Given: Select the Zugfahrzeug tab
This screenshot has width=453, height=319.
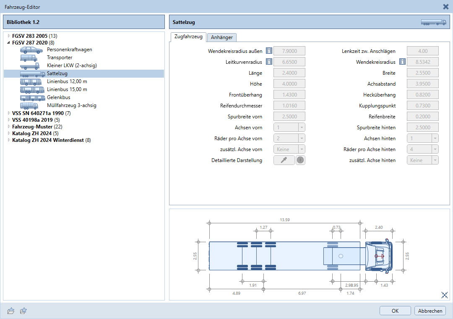Looking at the screenshot, I should point(188,37).
